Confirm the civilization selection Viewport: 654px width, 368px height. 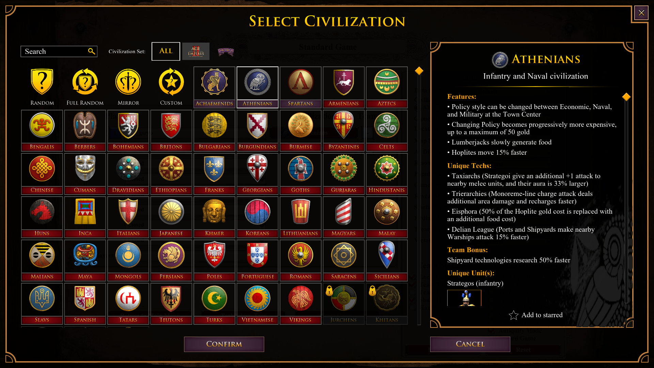point(224,344)
